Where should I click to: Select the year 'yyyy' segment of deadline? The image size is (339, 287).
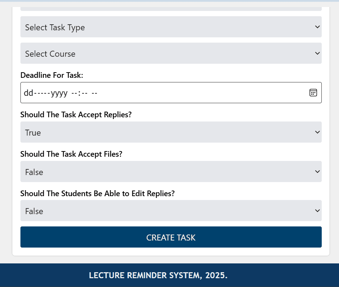pyautogui.click(x=59, y=93)
